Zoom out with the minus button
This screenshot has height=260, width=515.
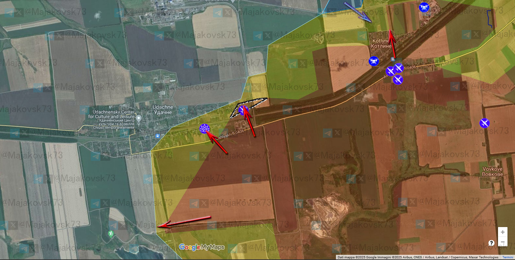pos(503,242)
